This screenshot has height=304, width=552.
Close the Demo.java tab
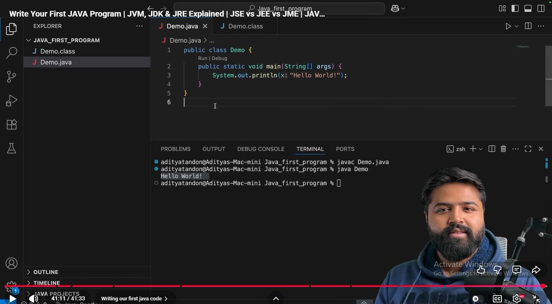[205, 26]
